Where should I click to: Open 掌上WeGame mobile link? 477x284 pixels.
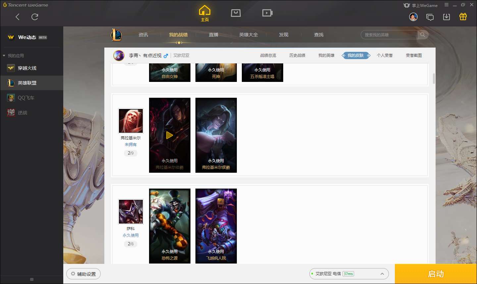point(421,5)
